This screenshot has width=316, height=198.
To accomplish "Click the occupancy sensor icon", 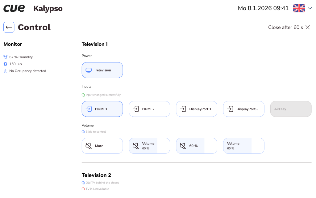I will pyautogui.click(x=5, y=71).
